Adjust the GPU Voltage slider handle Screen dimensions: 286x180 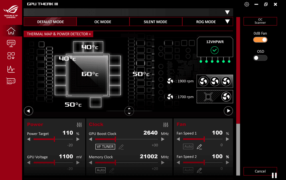pos(54,162)
